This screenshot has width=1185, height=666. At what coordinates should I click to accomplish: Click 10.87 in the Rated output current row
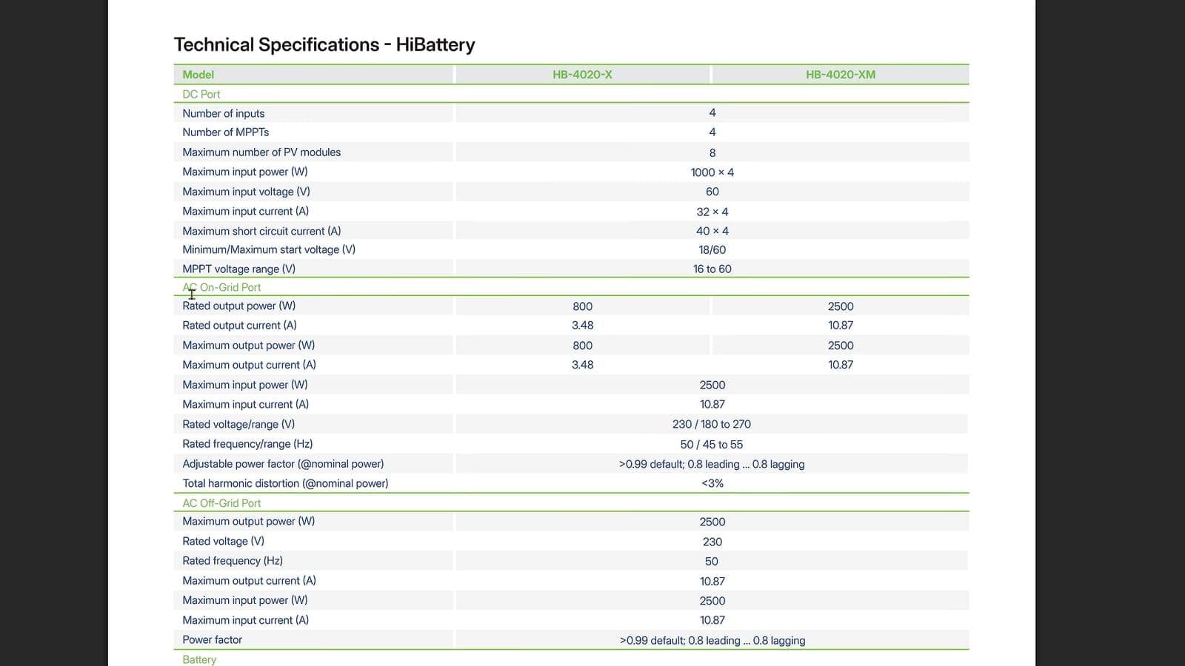point(841,326)
